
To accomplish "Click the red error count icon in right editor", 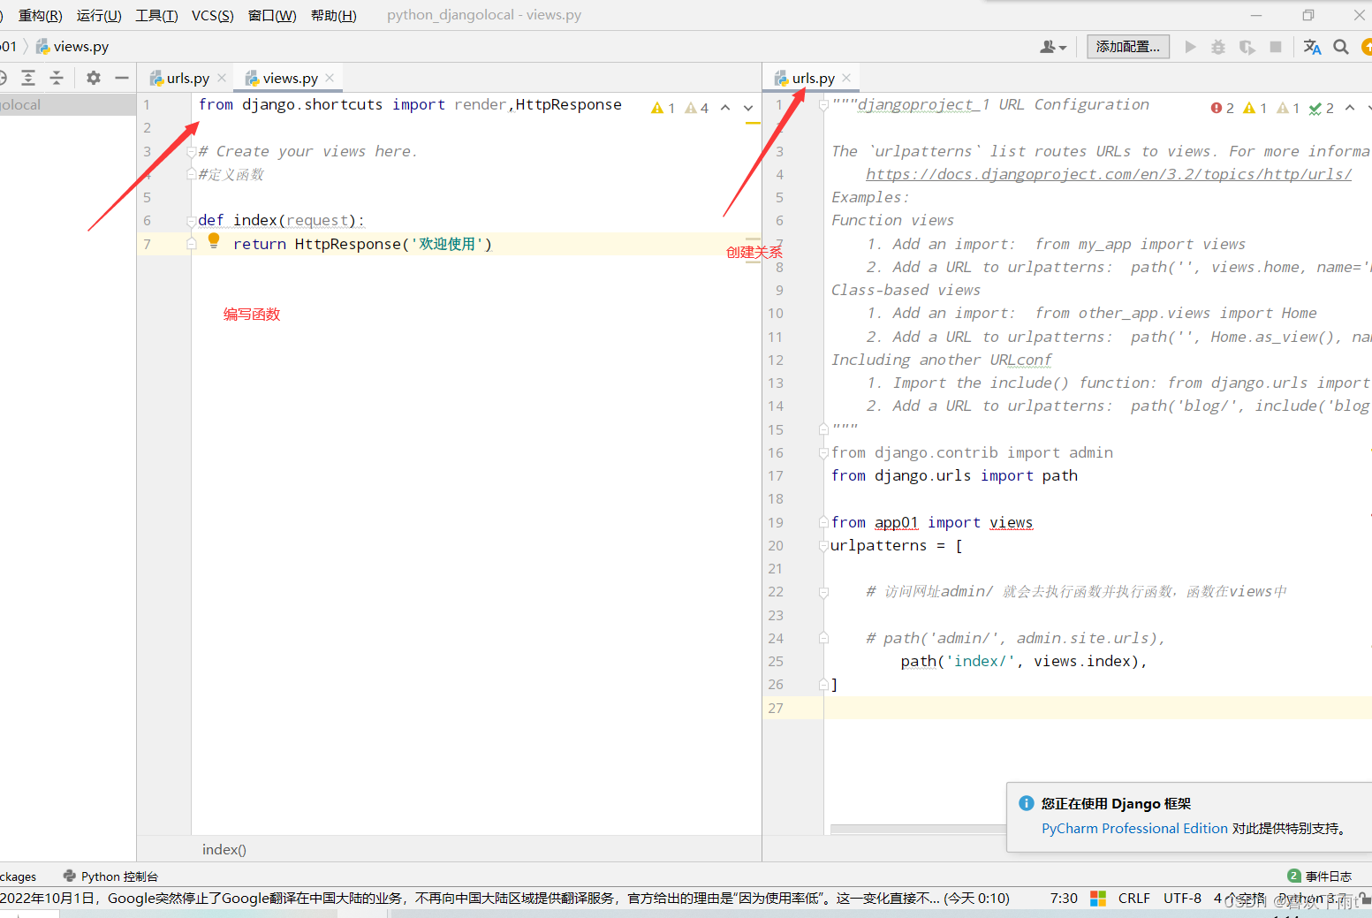I will pos(1223,108).
